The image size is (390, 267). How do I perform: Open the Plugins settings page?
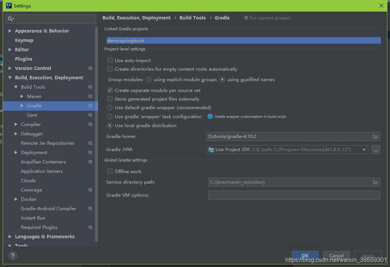[24, 59]
